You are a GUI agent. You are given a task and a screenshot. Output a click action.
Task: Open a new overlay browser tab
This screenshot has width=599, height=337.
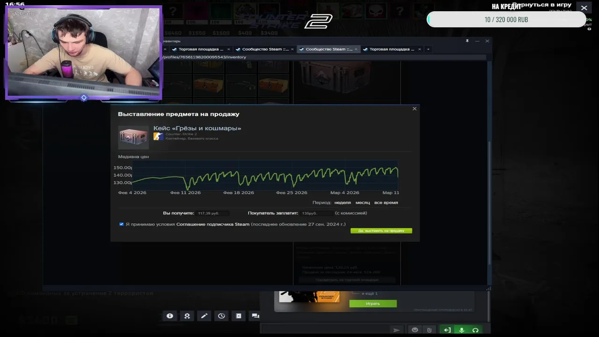(428, 49)
